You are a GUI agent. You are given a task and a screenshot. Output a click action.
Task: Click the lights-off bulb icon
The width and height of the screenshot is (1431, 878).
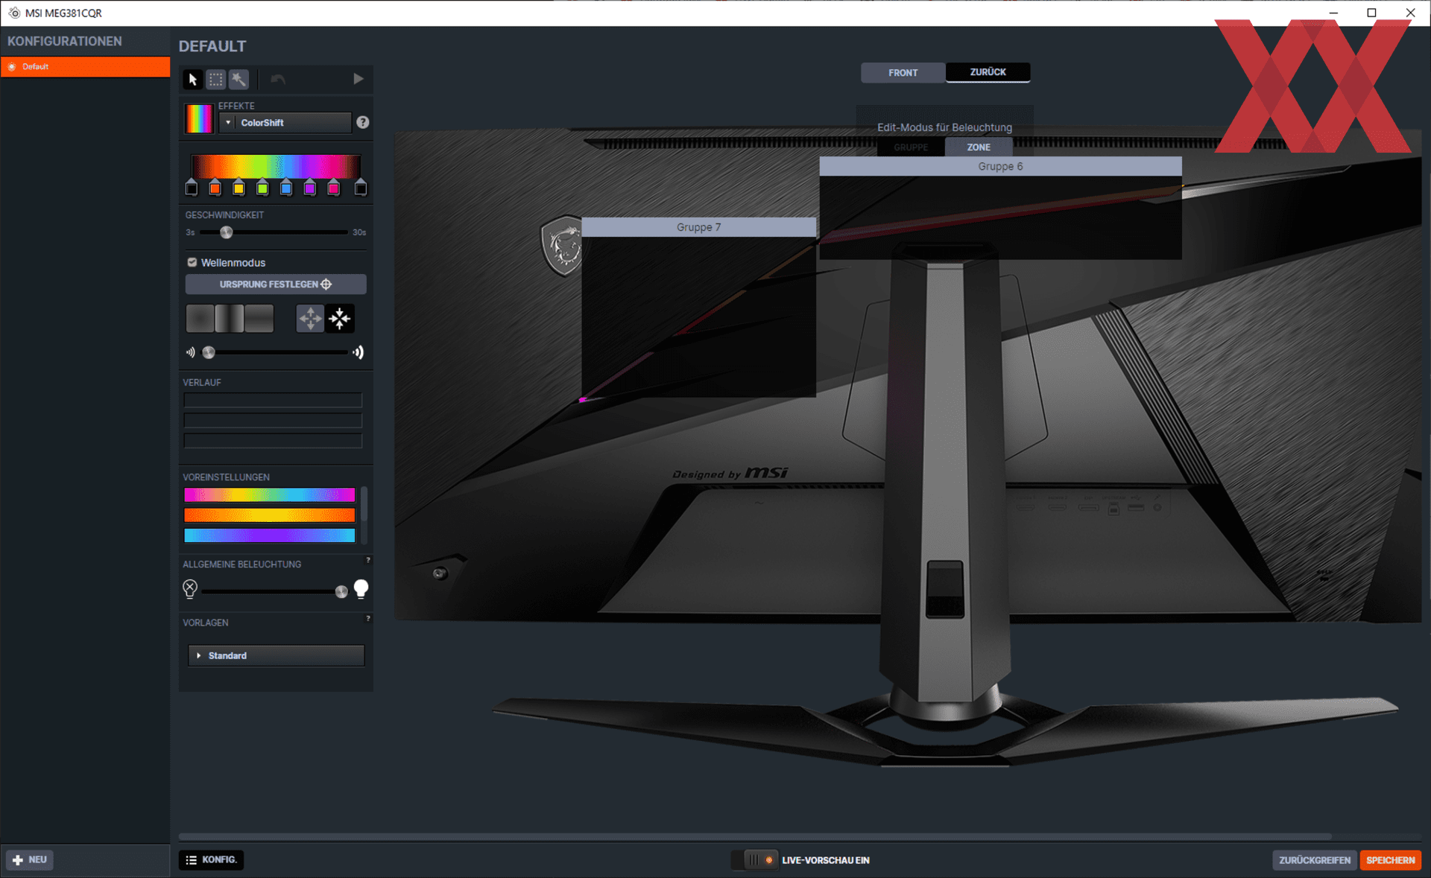pyautogui.click(x=190, y=589)
